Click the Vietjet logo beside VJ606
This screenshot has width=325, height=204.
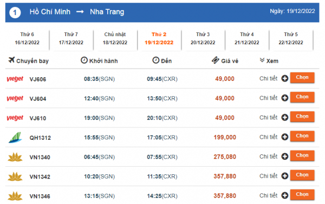(15, 79)
